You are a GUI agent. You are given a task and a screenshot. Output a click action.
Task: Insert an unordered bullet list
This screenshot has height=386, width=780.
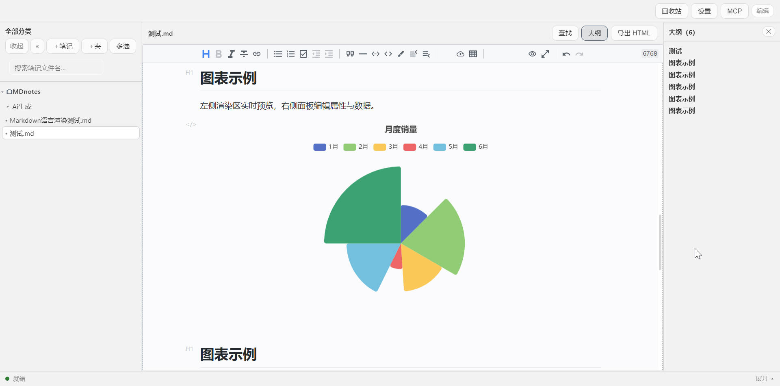coord(278,54)
